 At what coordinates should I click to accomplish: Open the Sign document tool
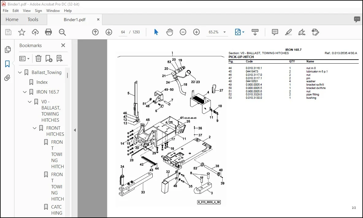(302, 32)
